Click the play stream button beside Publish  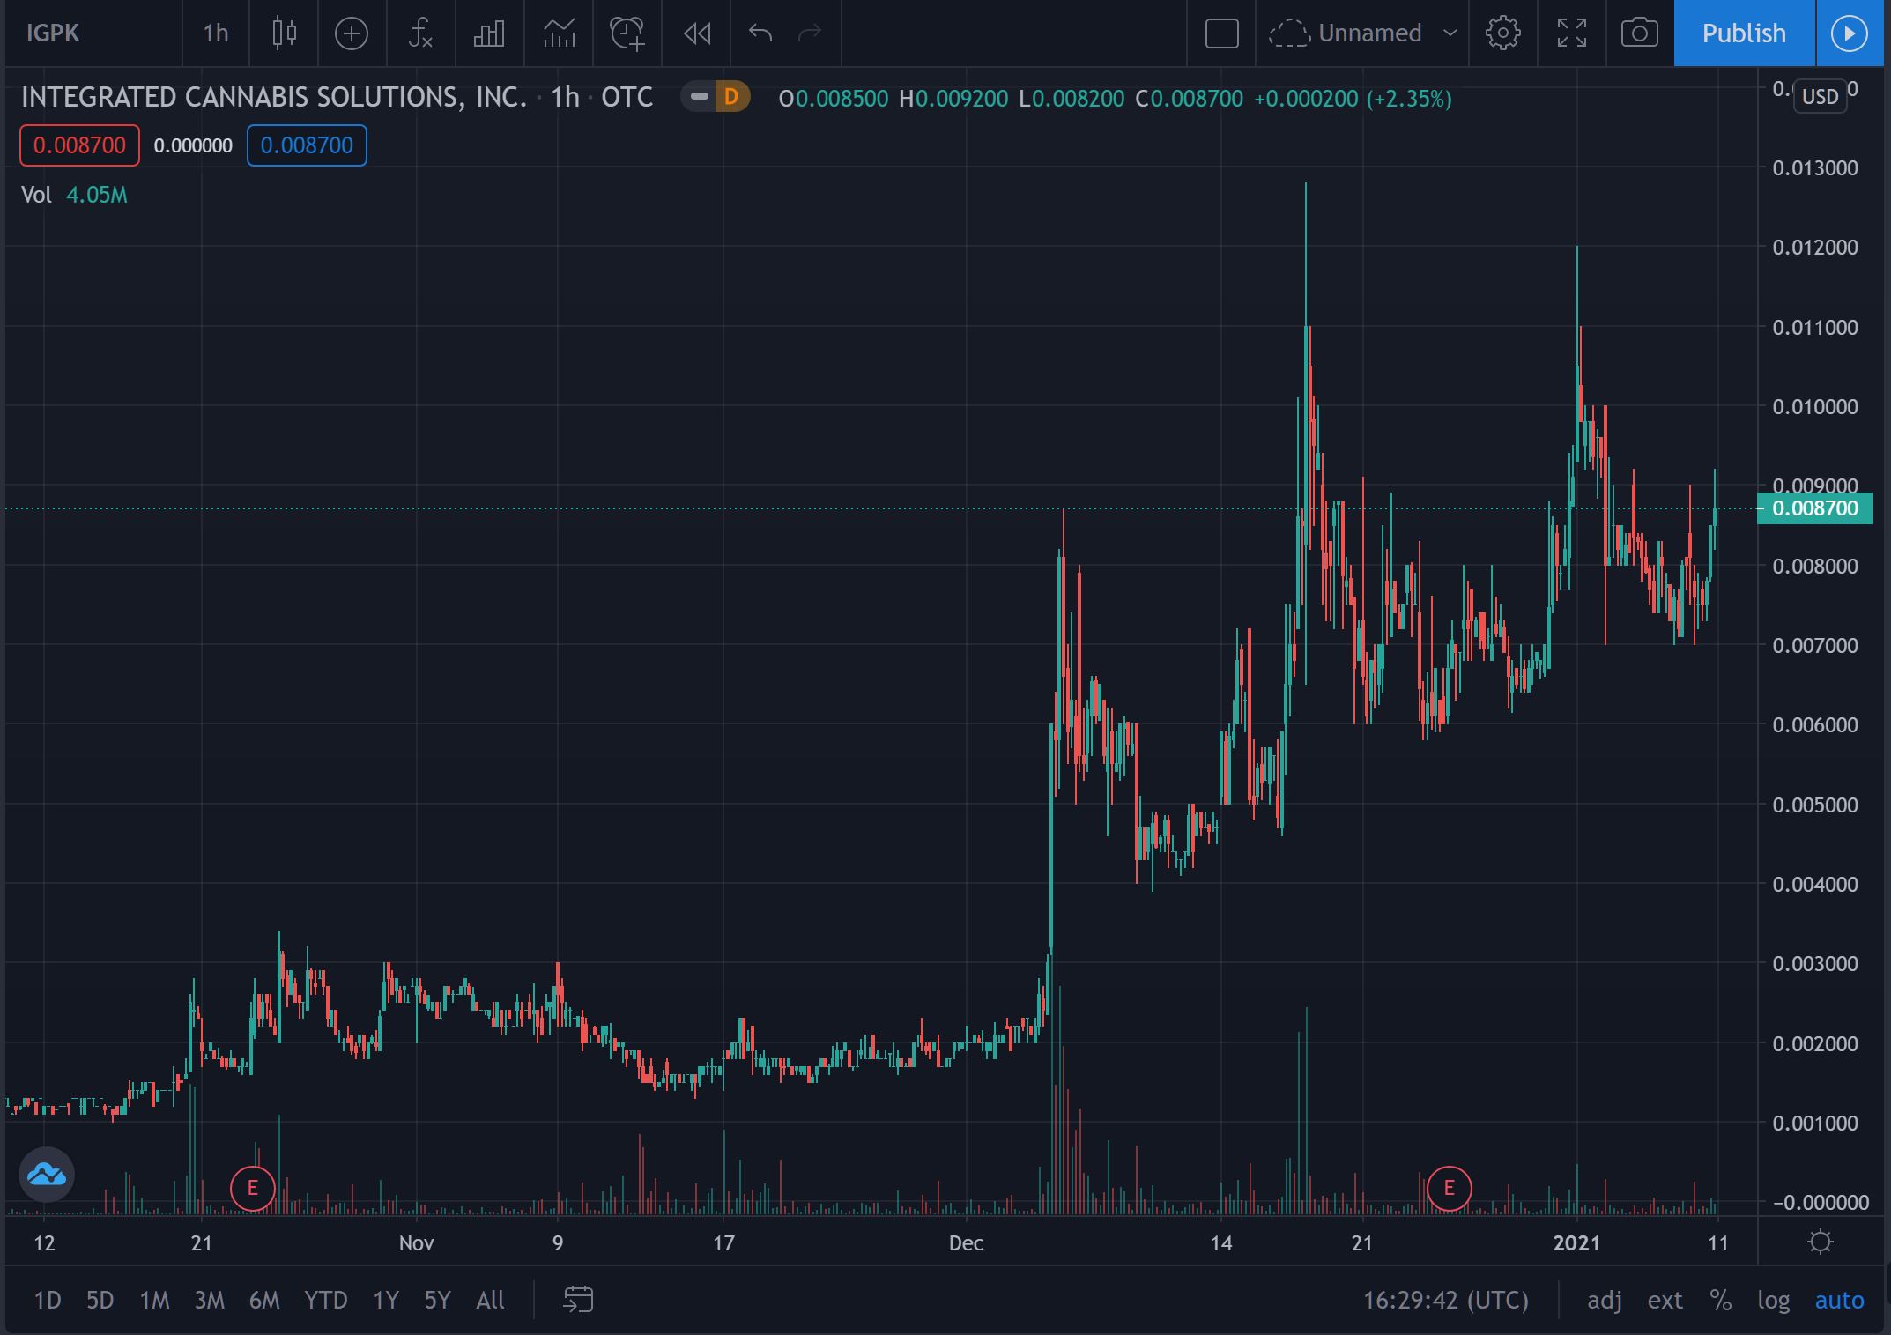1850,33
